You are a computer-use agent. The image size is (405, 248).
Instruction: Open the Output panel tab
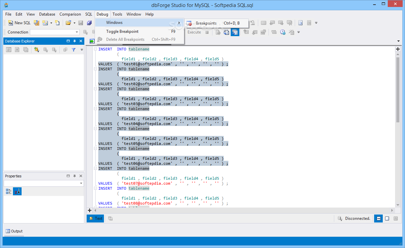click(x=14, y=231)
